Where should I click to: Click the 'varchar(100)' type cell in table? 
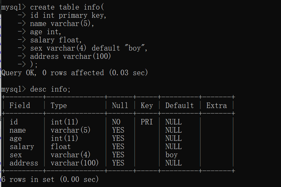point(75,163)
